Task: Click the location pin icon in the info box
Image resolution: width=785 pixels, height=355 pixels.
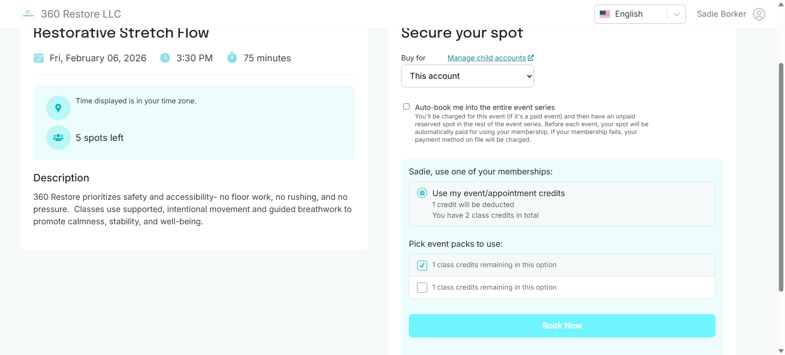Action: [58, 107]
